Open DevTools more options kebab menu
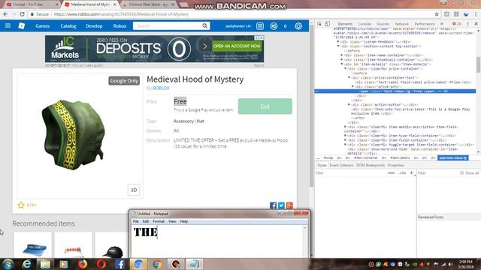This screenshot has height=270, width=481. coord(467,24)
